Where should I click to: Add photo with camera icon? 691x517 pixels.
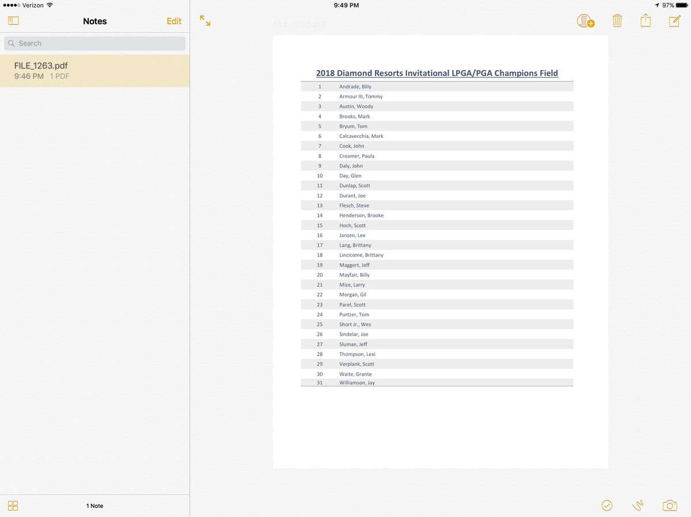(670, 505)
